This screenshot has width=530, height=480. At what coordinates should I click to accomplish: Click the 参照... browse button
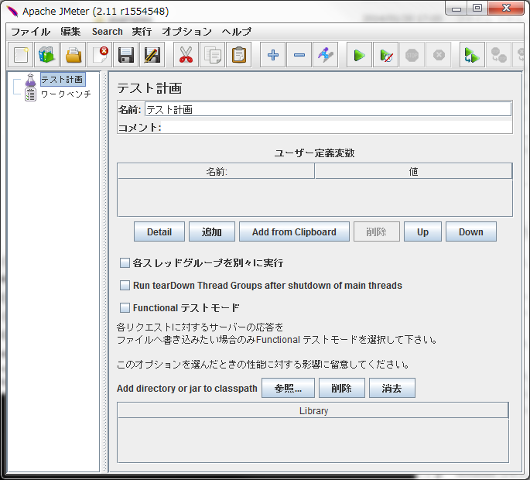pyautogui.click(x=288, y=388)
